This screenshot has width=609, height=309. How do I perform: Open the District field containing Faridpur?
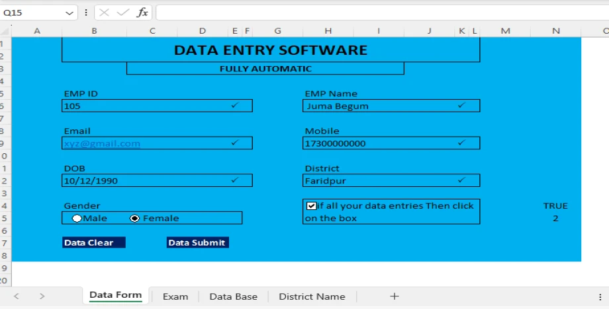tap(391, 180)
